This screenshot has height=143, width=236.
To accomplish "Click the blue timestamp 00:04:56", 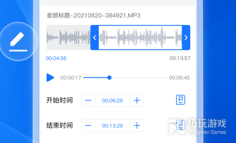I will coord(56,58).
